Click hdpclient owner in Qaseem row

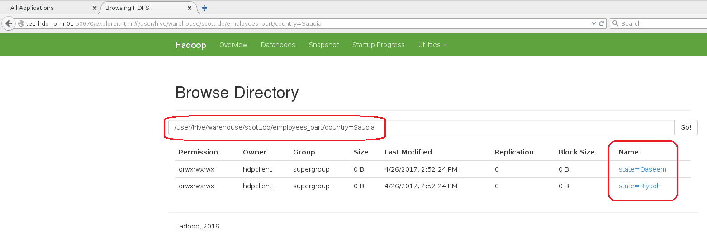257,169
